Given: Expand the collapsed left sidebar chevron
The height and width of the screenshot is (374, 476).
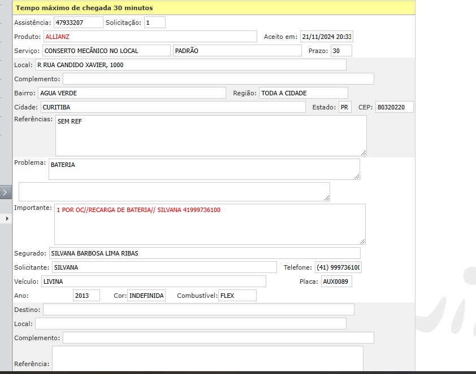Looking at the screenshot, I should [x=6, y=192].
